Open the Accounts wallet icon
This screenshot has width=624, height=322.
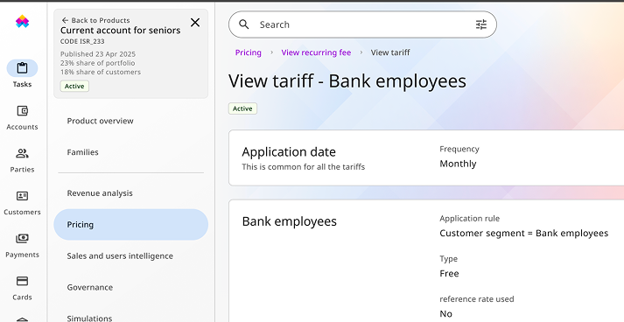[22, 110]
